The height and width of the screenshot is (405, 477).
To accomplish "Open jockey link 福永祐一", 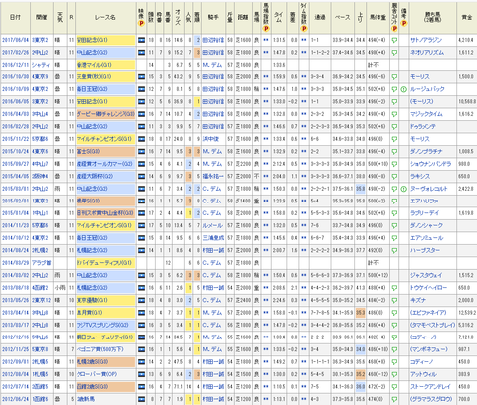I will coord(213,176).
